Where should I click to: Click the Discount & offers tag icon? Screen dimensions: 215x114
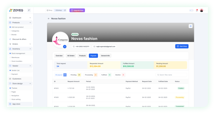pyautogui.click(x=10, y=39)
